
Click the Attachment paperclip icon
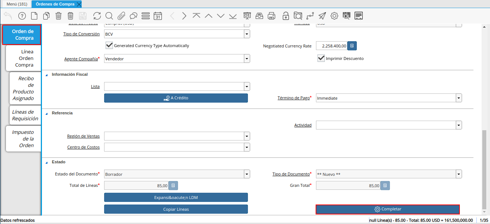[121, 16]
